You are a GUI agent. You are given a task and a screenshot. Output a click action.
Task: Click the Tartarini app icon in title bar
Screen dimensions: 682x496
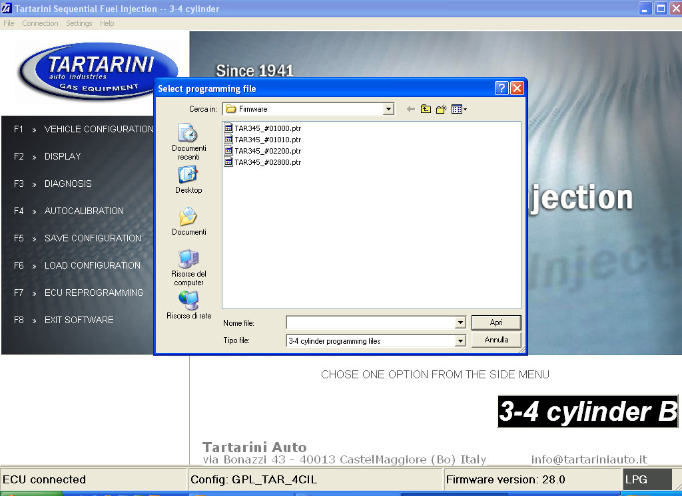coord(7,9)
